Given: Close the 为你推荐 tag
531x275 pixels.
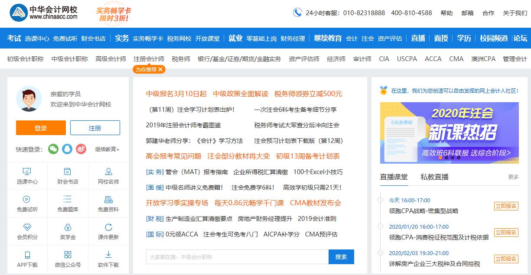Looking at the screenshot, I should [160, 69].
